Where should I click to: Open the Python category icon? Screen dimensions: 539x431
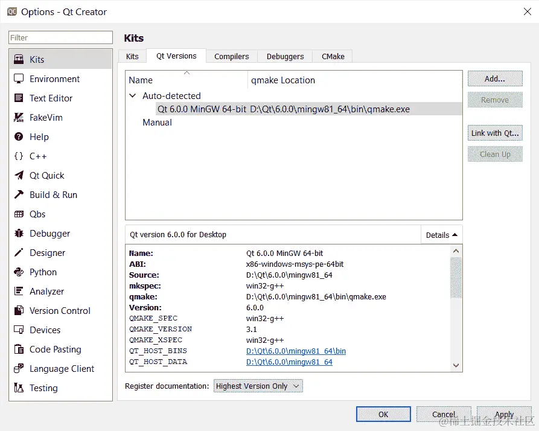pos(19,272)
